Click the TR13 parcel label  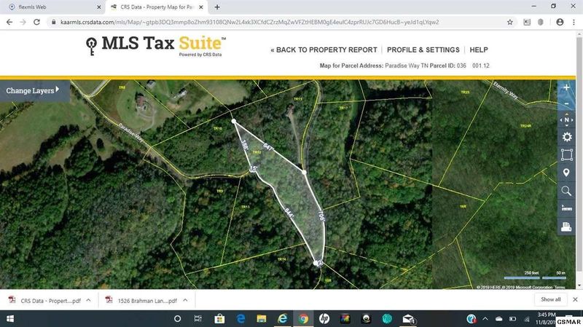click(x=245, y=207)
